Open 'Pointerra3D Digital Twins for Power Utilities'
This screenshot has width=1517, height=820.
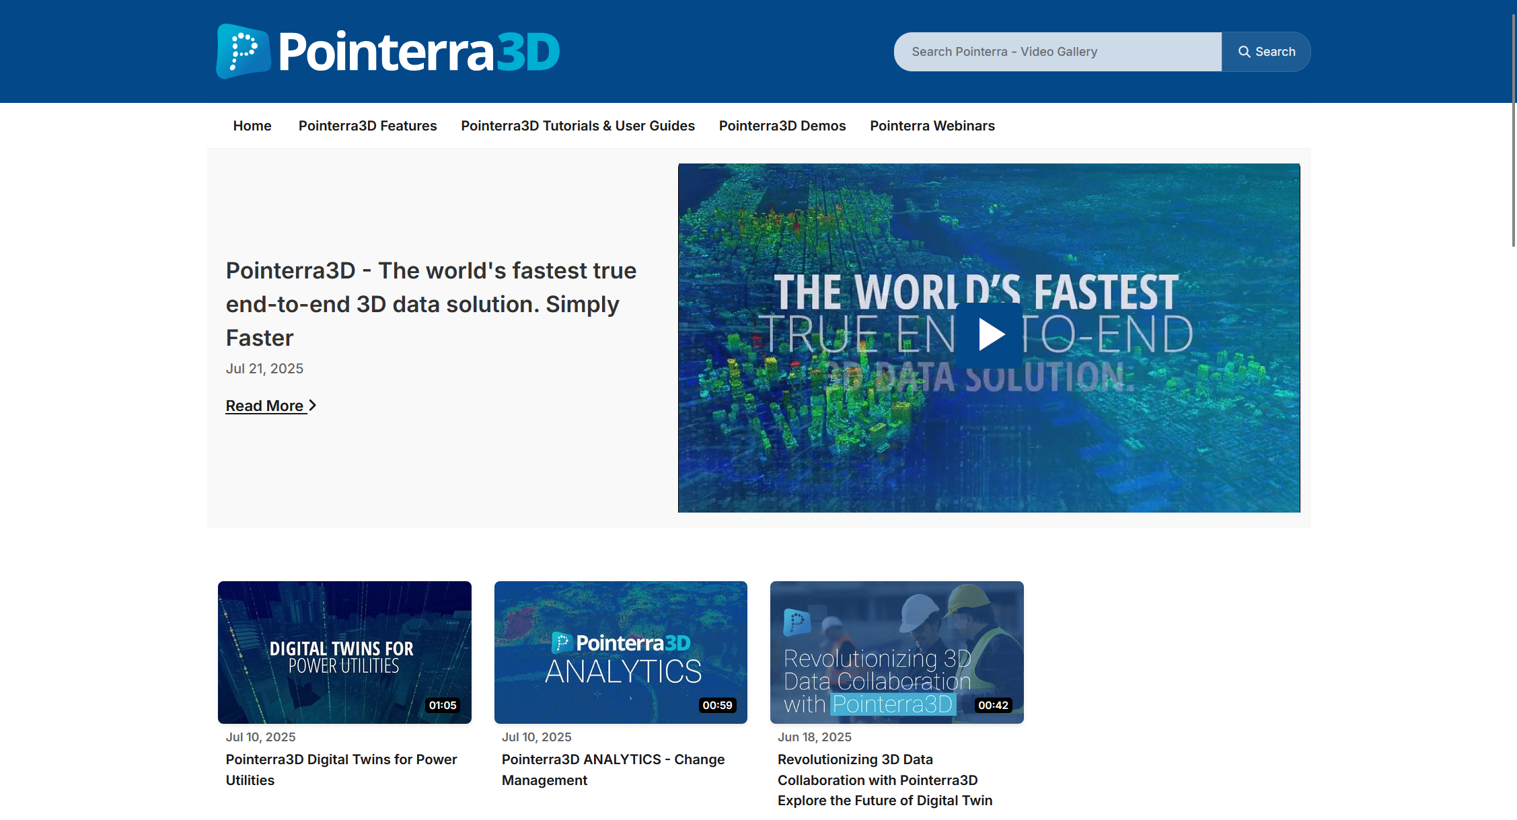click(341, 770)
